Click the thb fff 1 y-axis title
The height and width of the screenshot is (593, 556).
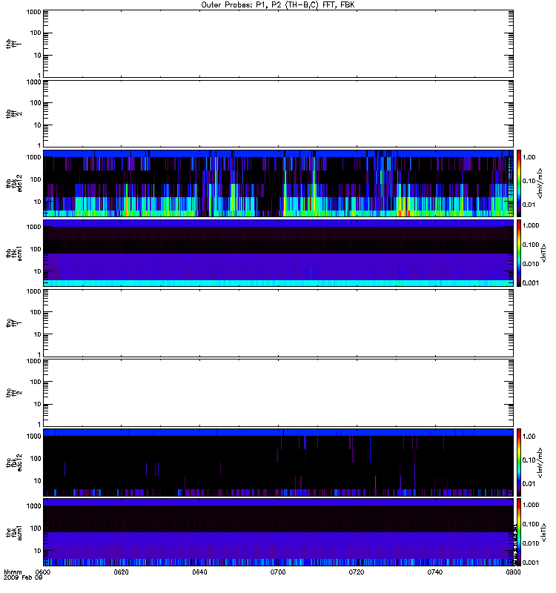(13, 44)
